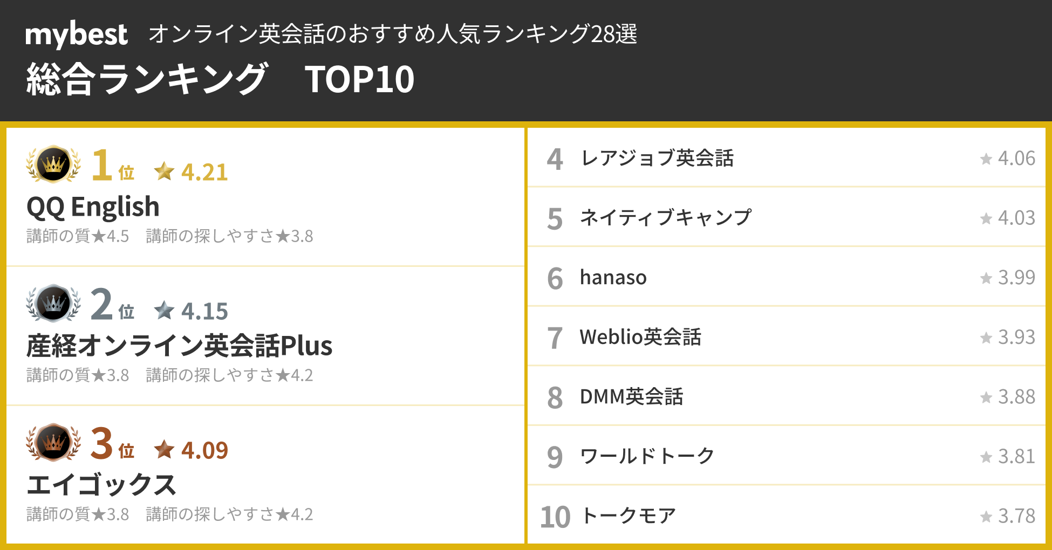
Task: Click hanaso in the ranking list
Action: 613,278
